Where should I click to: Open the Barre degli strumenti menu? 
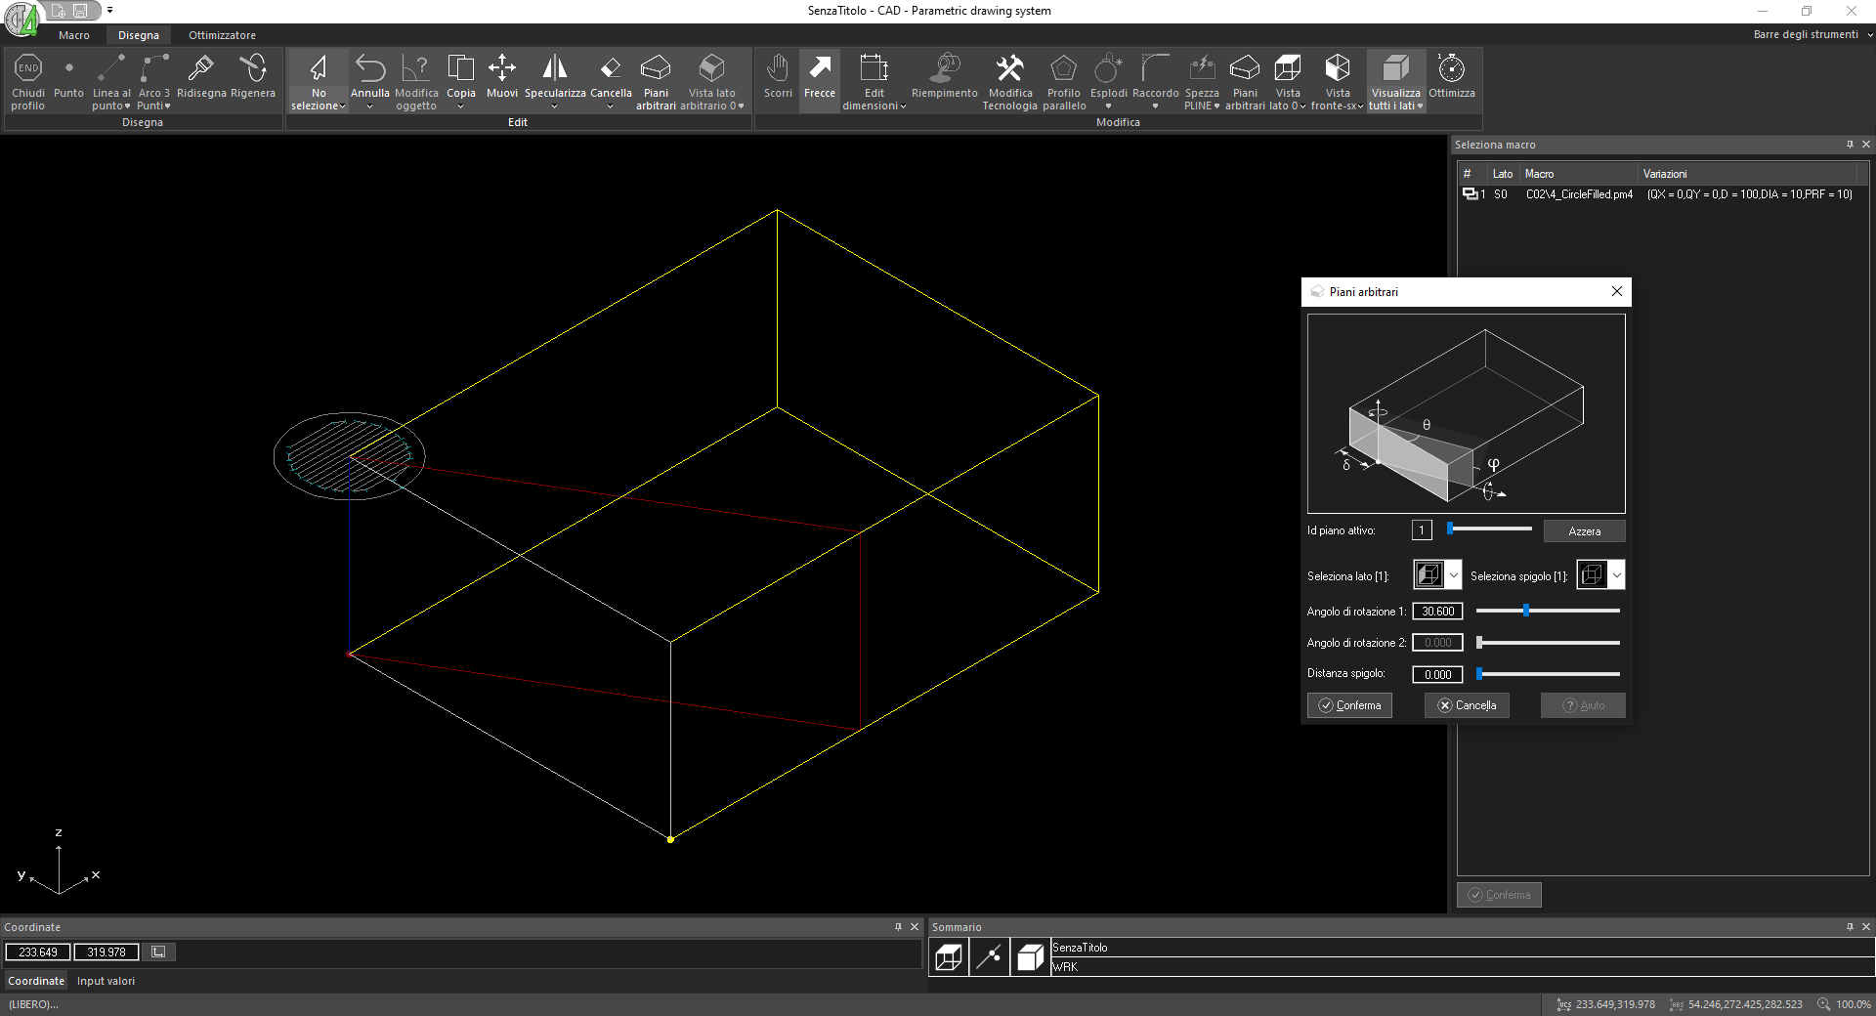click(1812, 34)
